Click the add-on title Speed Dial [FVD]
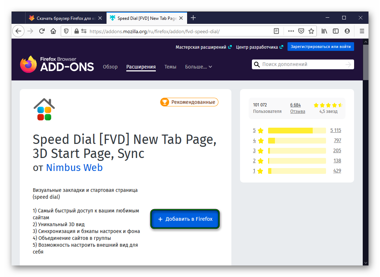 124,146
